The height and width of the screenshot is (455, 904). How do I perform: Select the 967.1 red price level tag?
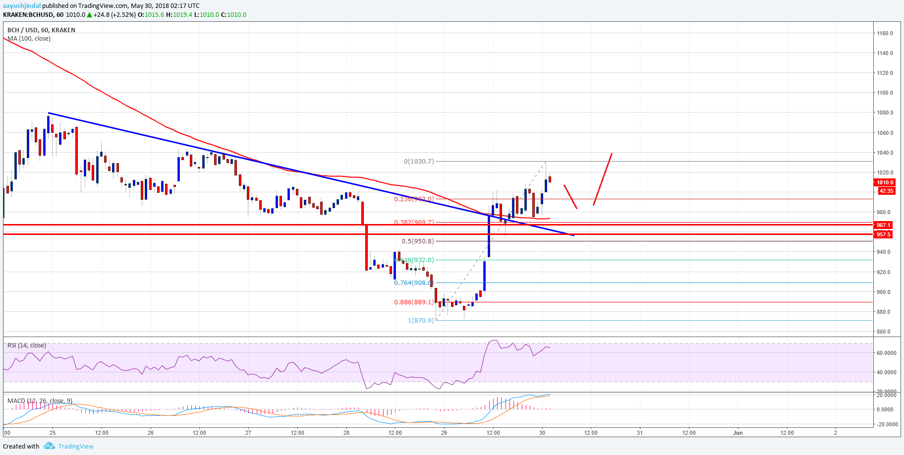883,225
